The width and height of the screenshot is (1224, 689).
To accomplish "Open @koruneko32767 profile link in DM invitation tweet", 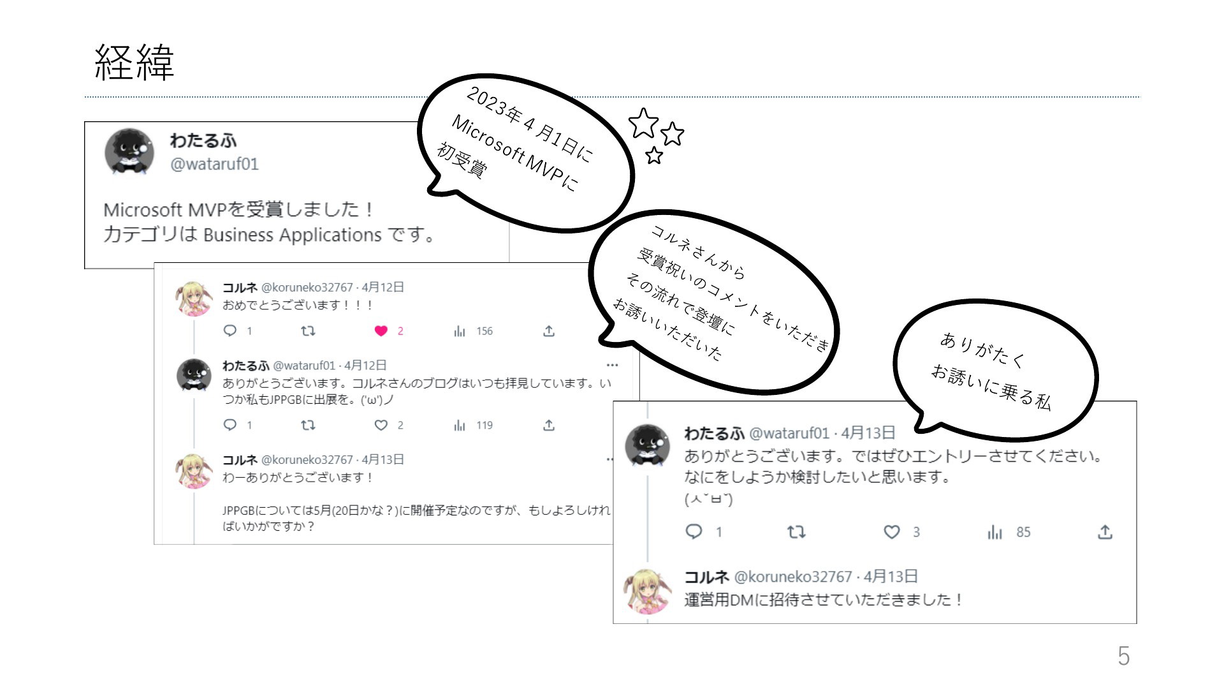I will coord(793,577).
